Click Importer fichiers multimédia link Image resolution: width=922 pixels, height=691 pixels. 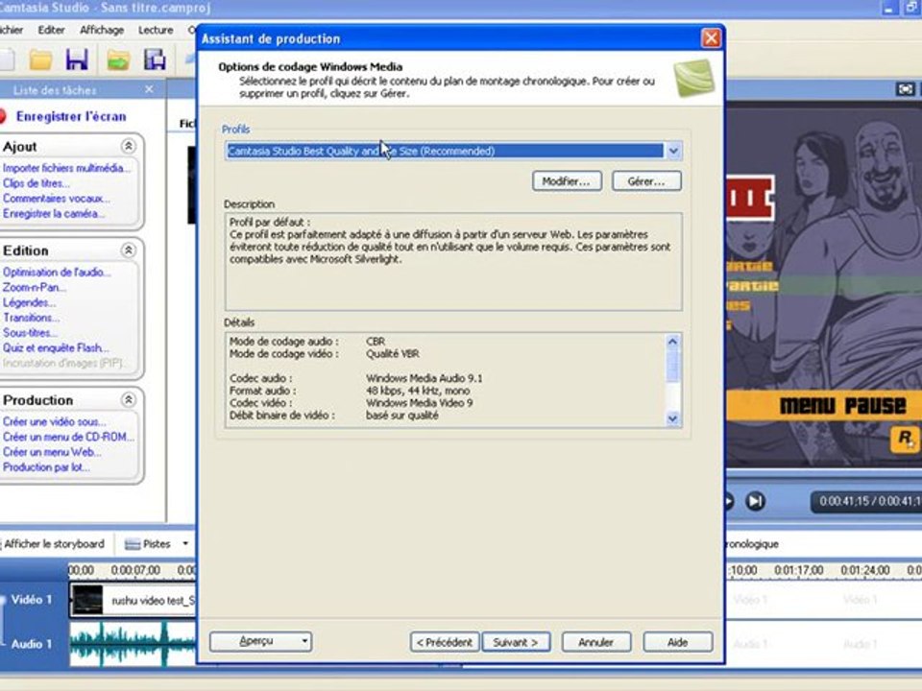click(x=66, y=168)
